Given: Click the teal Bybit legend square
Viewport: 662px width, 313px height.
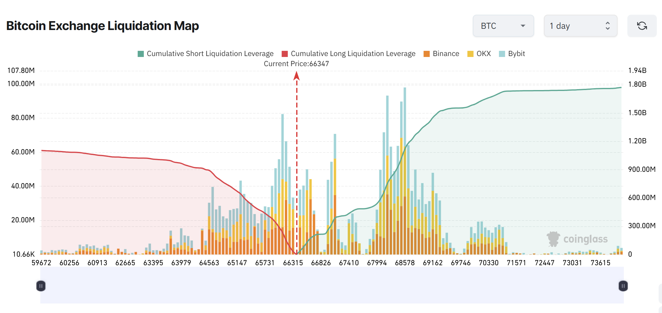Looking at the screenshot, I should pos(503,53).
